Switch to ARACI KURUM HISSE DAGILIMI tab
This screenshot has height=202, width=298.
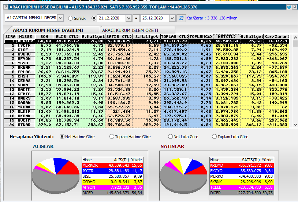coord(52,30)
